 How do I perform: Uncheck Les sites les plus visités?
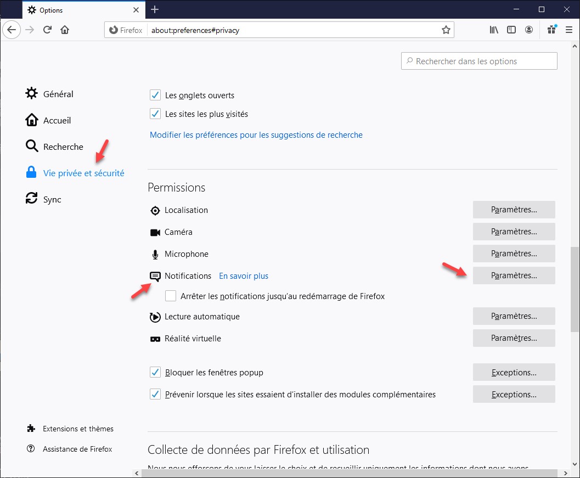155,114
